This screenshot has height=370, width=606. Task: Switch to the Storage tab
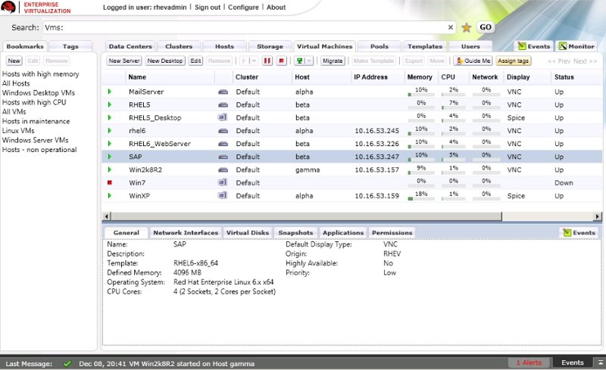click(x=270, y=46)
